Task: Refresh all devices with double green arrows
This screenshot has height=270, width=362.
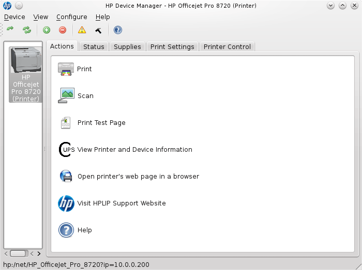Action: coord(27,30)
